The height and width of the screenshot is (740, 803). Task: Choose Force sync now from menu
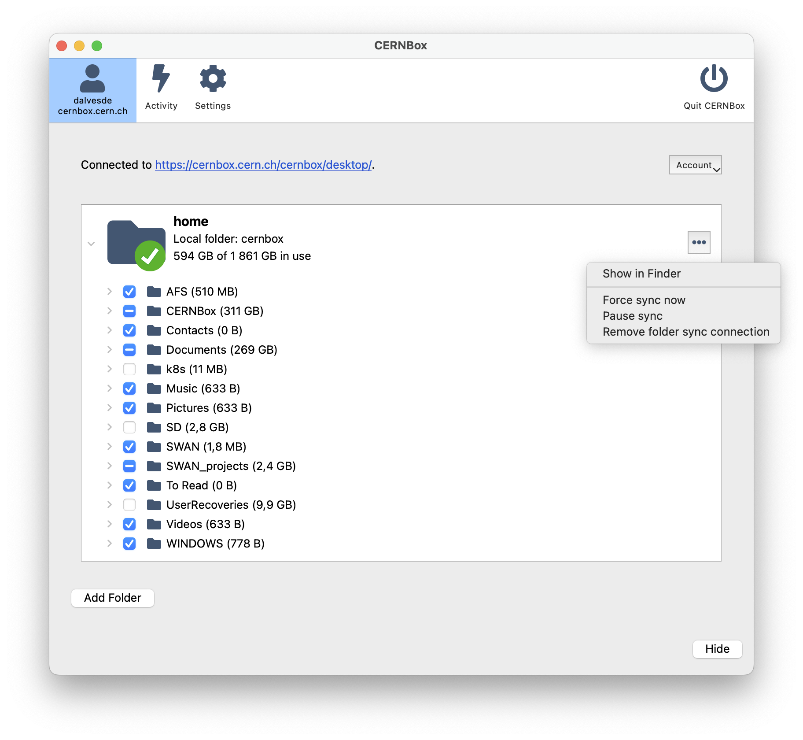tap(644, 300)
